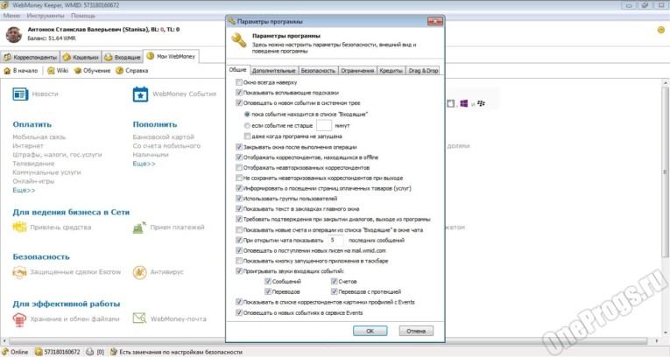This screenshot has height=357, width=670.
Task: Switch to the Дополнительные tab
Action: tap(273, 71)
